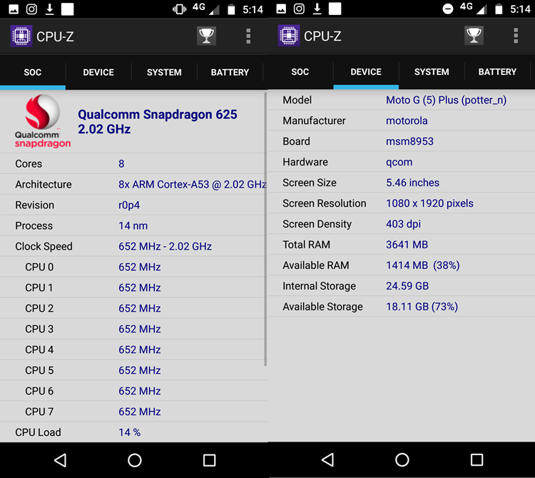
Task: Tap the CPU 0 row
Action: 133,267
